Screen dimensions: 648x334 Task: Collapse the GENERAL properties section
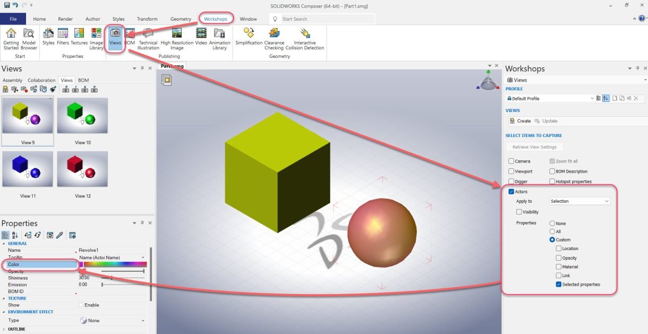[4, 244]
